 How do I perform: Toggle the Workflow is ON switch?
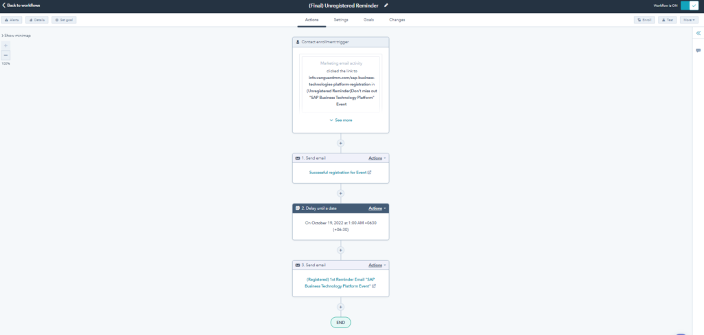(x=689, y=6)
